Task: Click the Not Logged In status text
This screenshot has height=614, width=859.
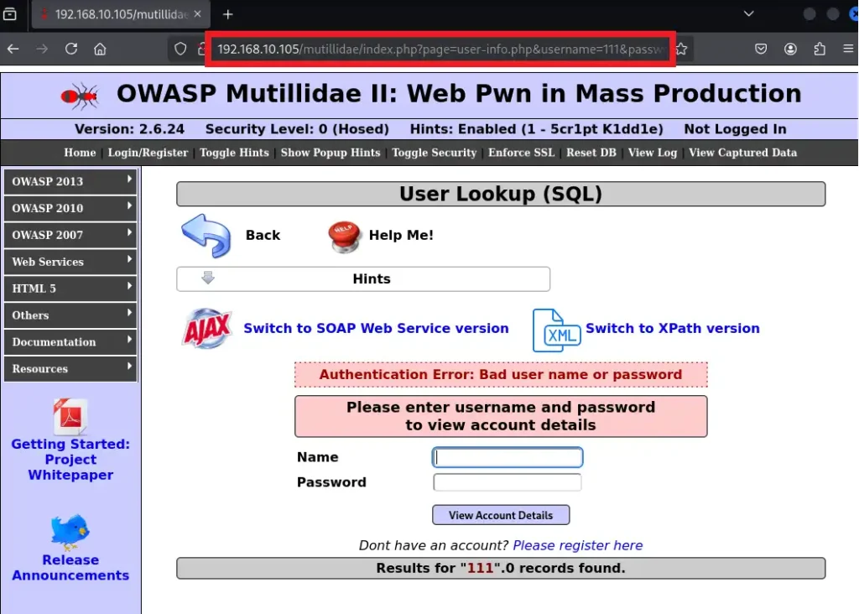Action: pyautogui.click(x=735, y=129)
